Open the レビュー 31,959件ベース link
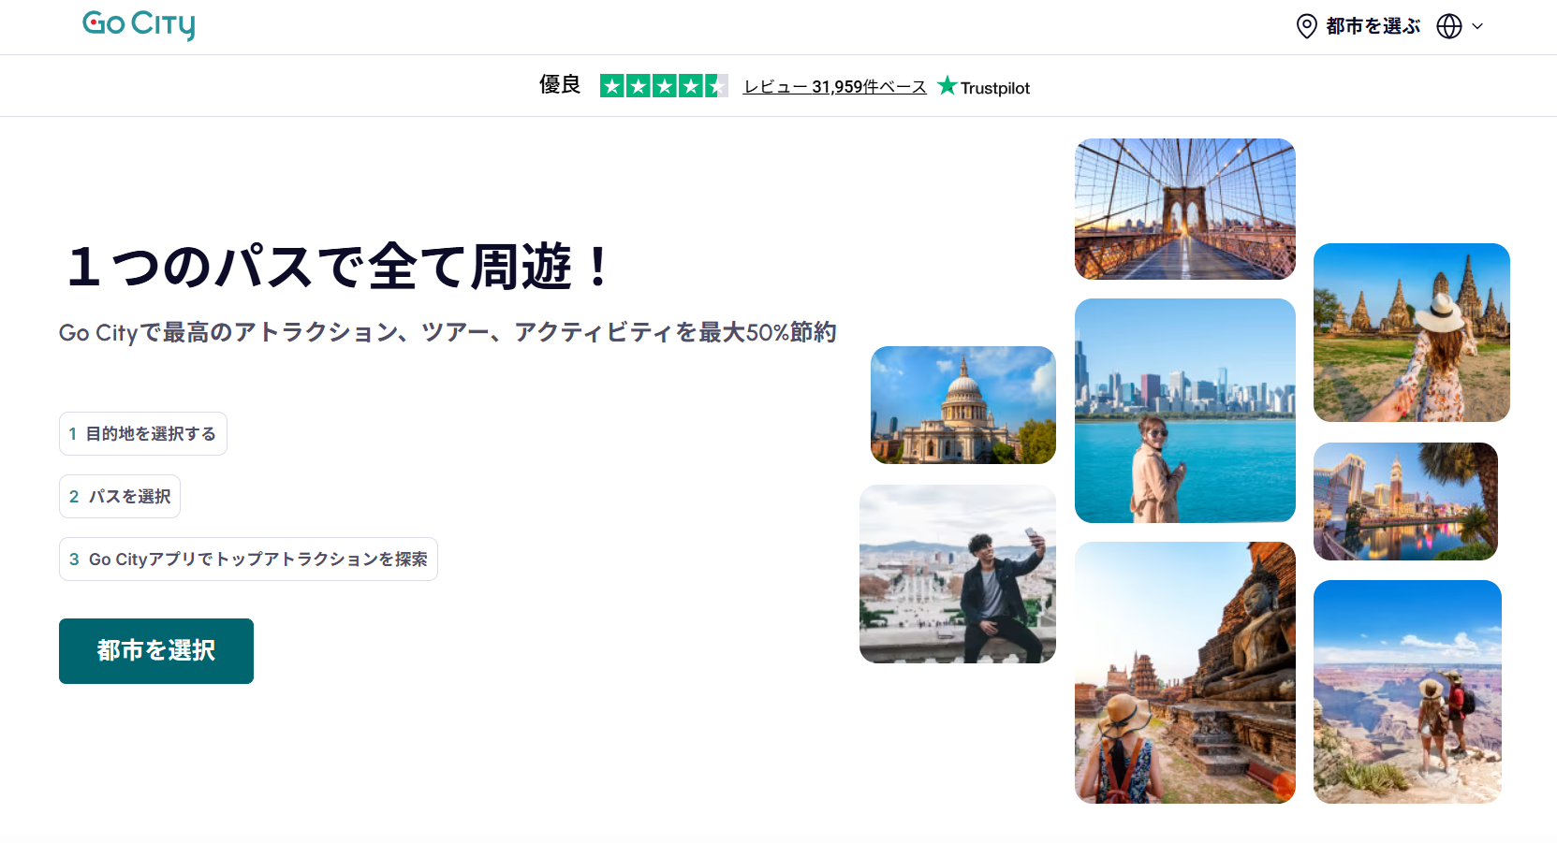1557x843 pixels. click(x=834, y=87)
